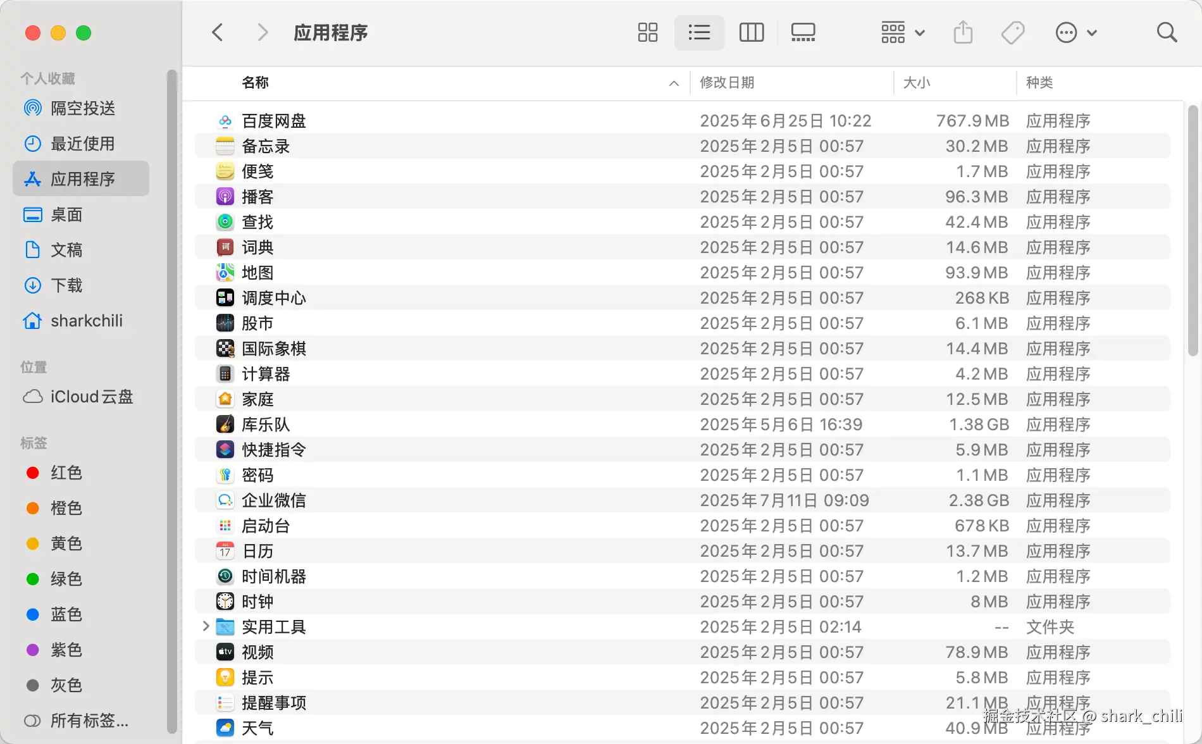Click the Tags toolbar icon
The image size is (1202, 744).
pyautogui.click(x=1013, y=32)
